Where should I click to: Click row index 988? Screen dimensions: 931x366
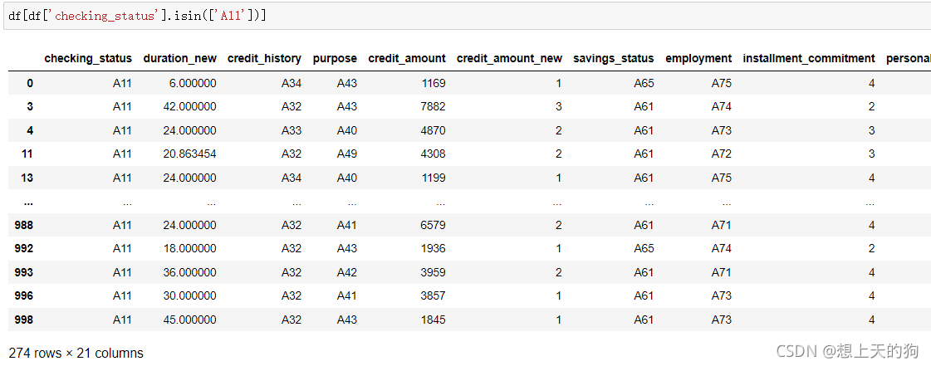point(24,226)
